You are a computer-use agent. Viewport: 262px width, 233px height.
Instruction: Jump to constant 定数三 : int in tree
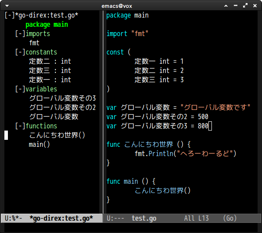point(50,70)
